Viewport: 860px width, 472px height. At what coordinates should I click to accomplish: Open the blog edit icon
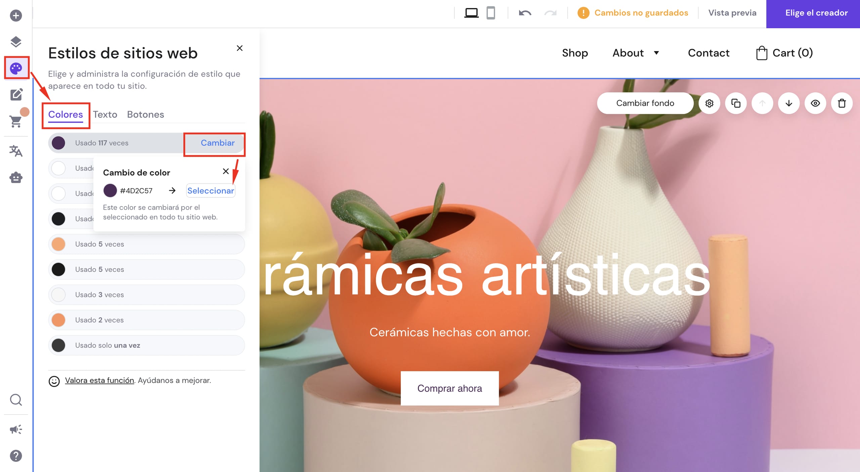pos(16,95)
